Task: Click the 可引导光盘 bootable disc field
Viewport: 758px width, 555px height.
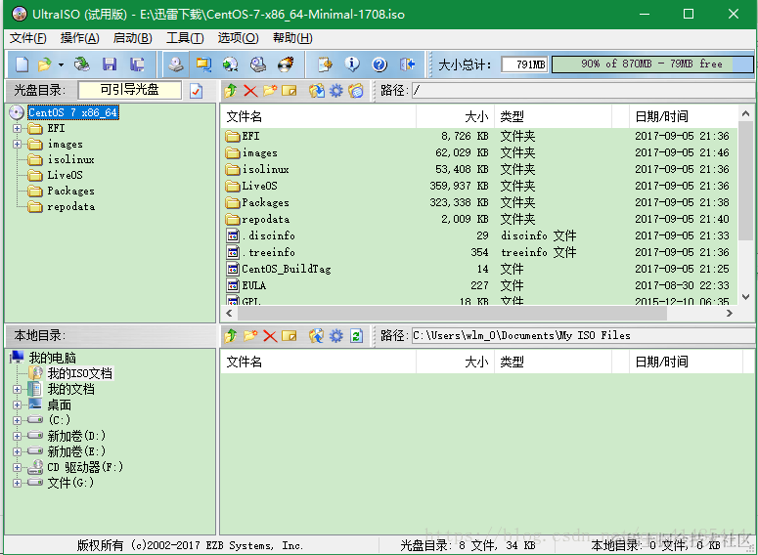Action: coord(129,90)
